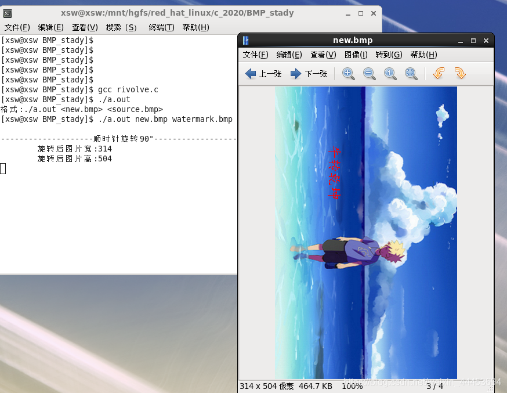This screenshot has width=507, height=393.
Task: Click '顺时针旋转90°' heading line in terminal
Action: coord(123,139)
